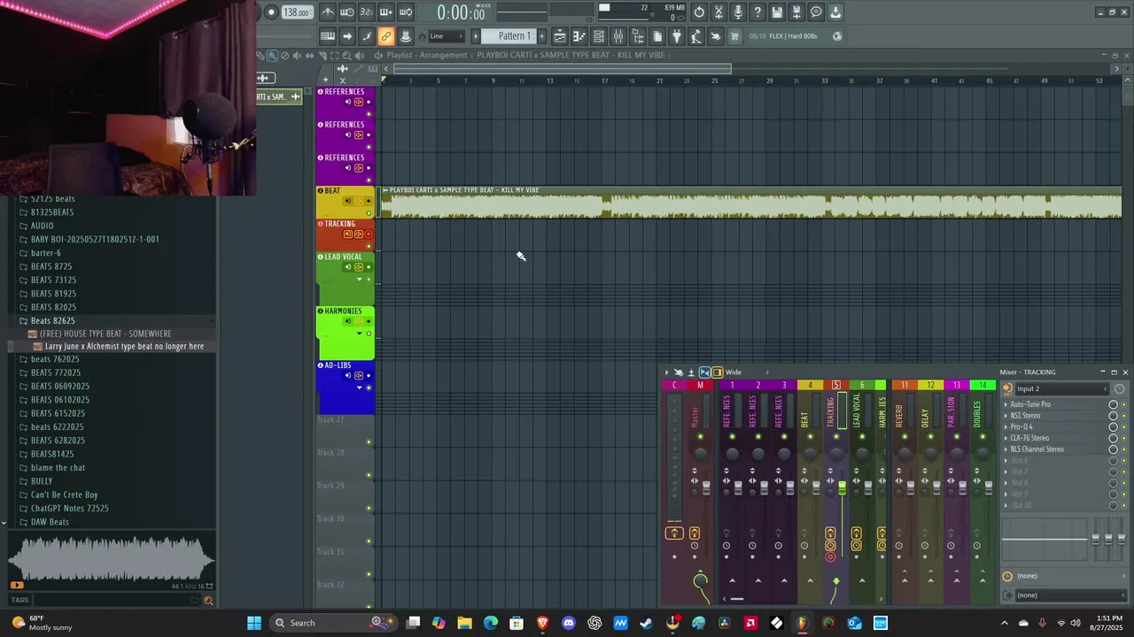Click the KILL MY VIBE audio clip waveform
Image resolution: width=1134 pixels, height=637 pixels.
pos(751,207)
